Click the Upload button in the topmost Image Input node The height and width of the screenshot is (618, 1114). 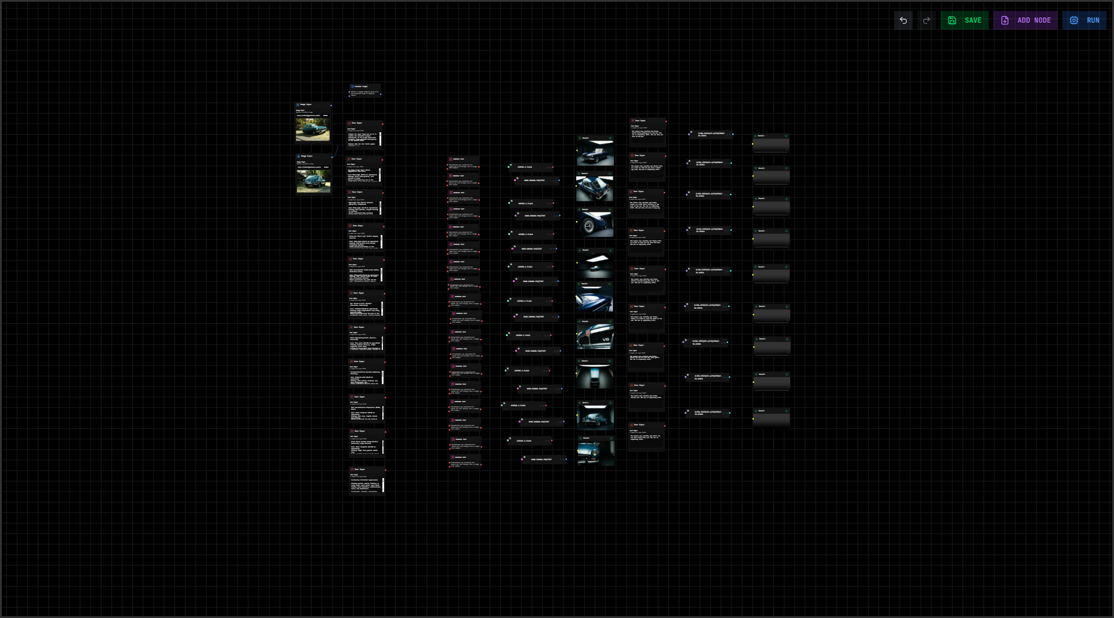325,115
